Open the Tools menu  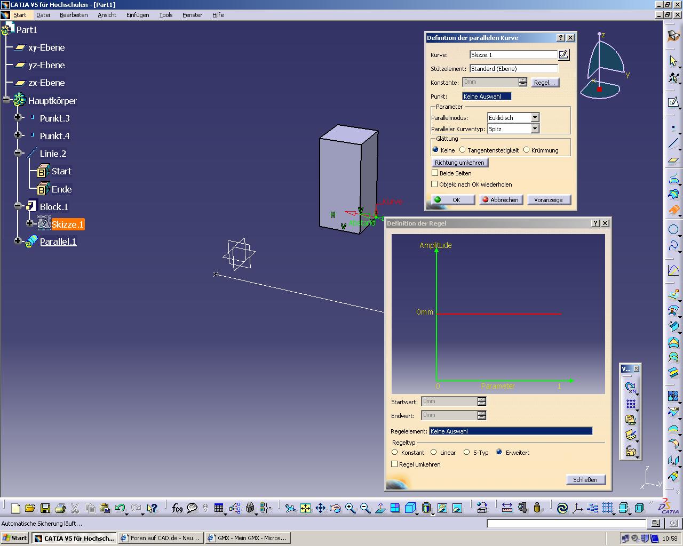(166, 15)
